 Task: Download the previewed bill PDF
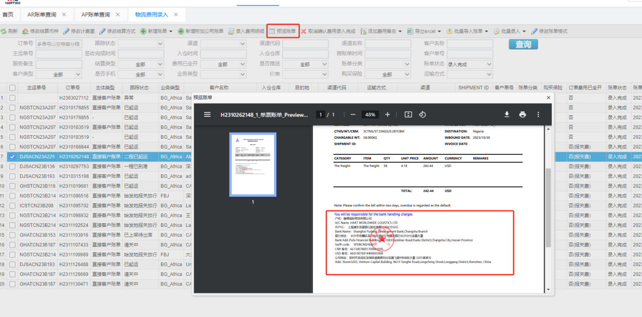click(507, 114)
